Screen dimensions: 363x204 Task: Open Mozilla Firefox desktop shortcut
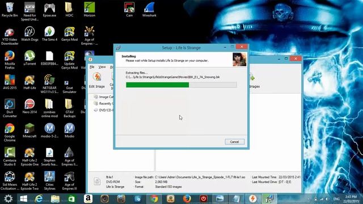[10, 60]
